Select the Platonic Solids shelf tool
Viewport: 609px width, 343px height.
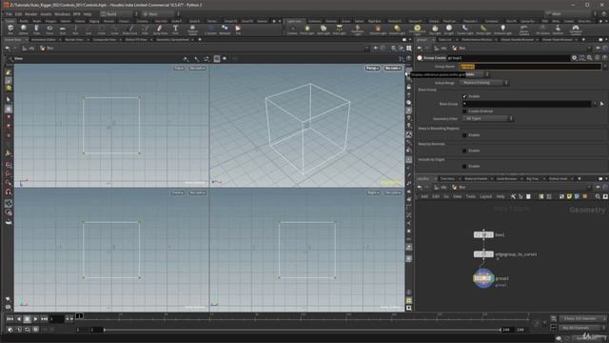coord(192,30)
